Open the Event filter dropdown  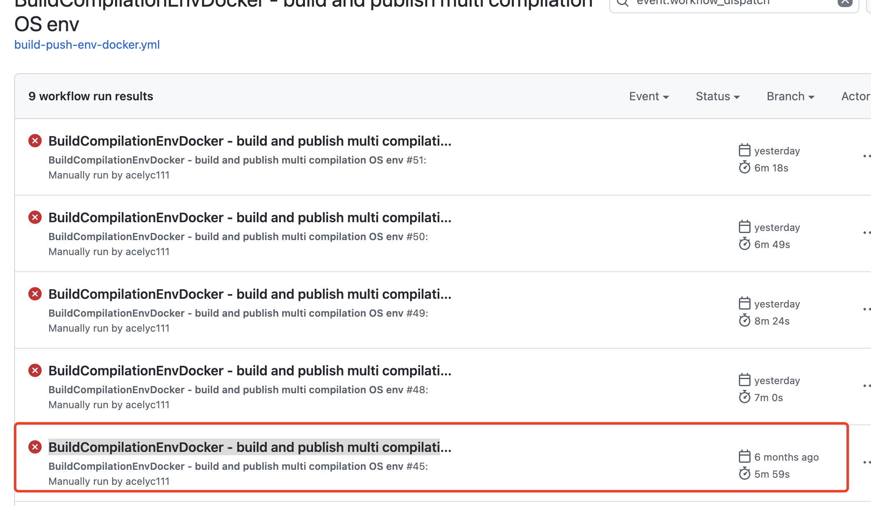pyautogui.click(x=648, y=96)
